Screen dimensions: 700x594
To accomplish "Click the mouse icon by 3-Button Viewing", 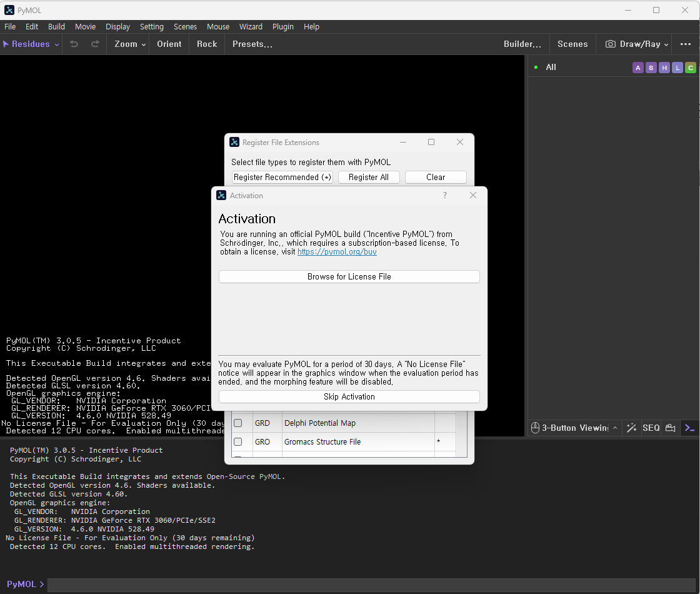I will click(535, 428).
